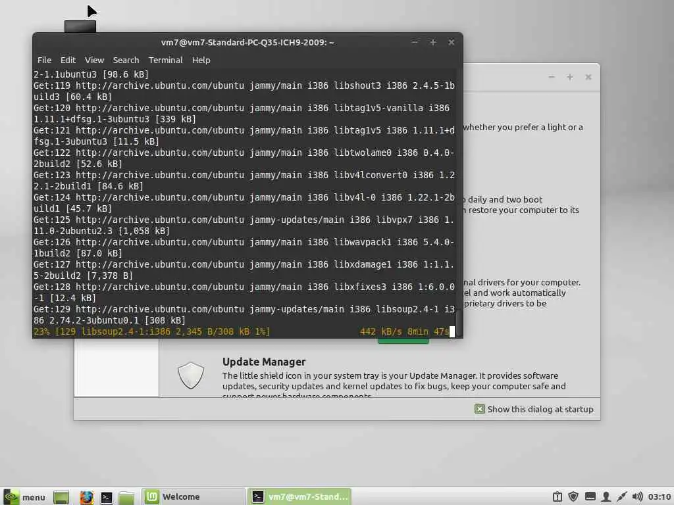
Task: Open the Files folder launcher in the panel
Action: coord(126,497)
